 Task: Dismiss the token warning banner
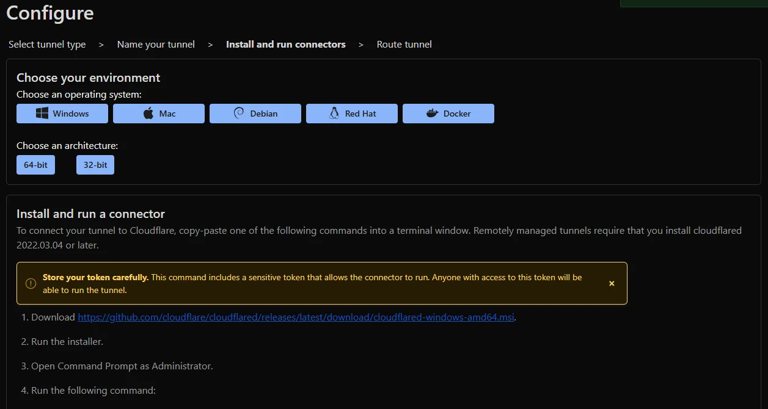tap(612, 283)
